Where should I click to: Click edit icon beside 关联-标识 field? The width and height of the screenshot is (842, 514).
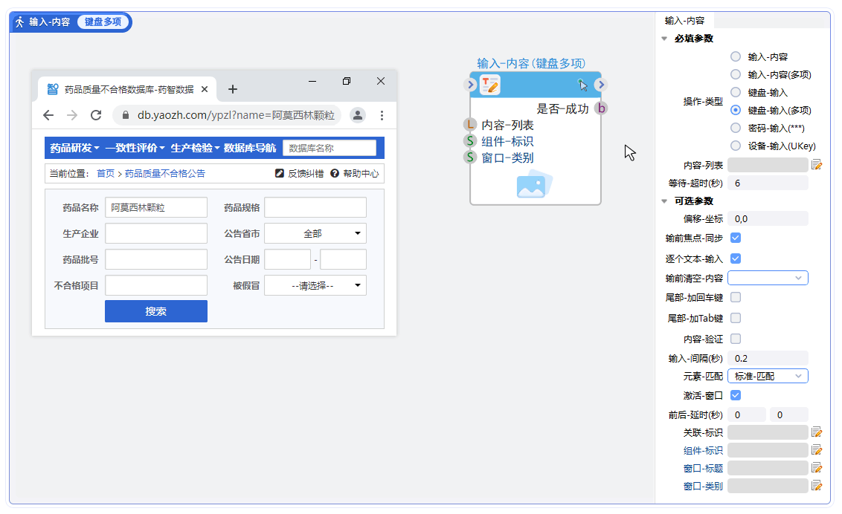[x=817, y=432]
